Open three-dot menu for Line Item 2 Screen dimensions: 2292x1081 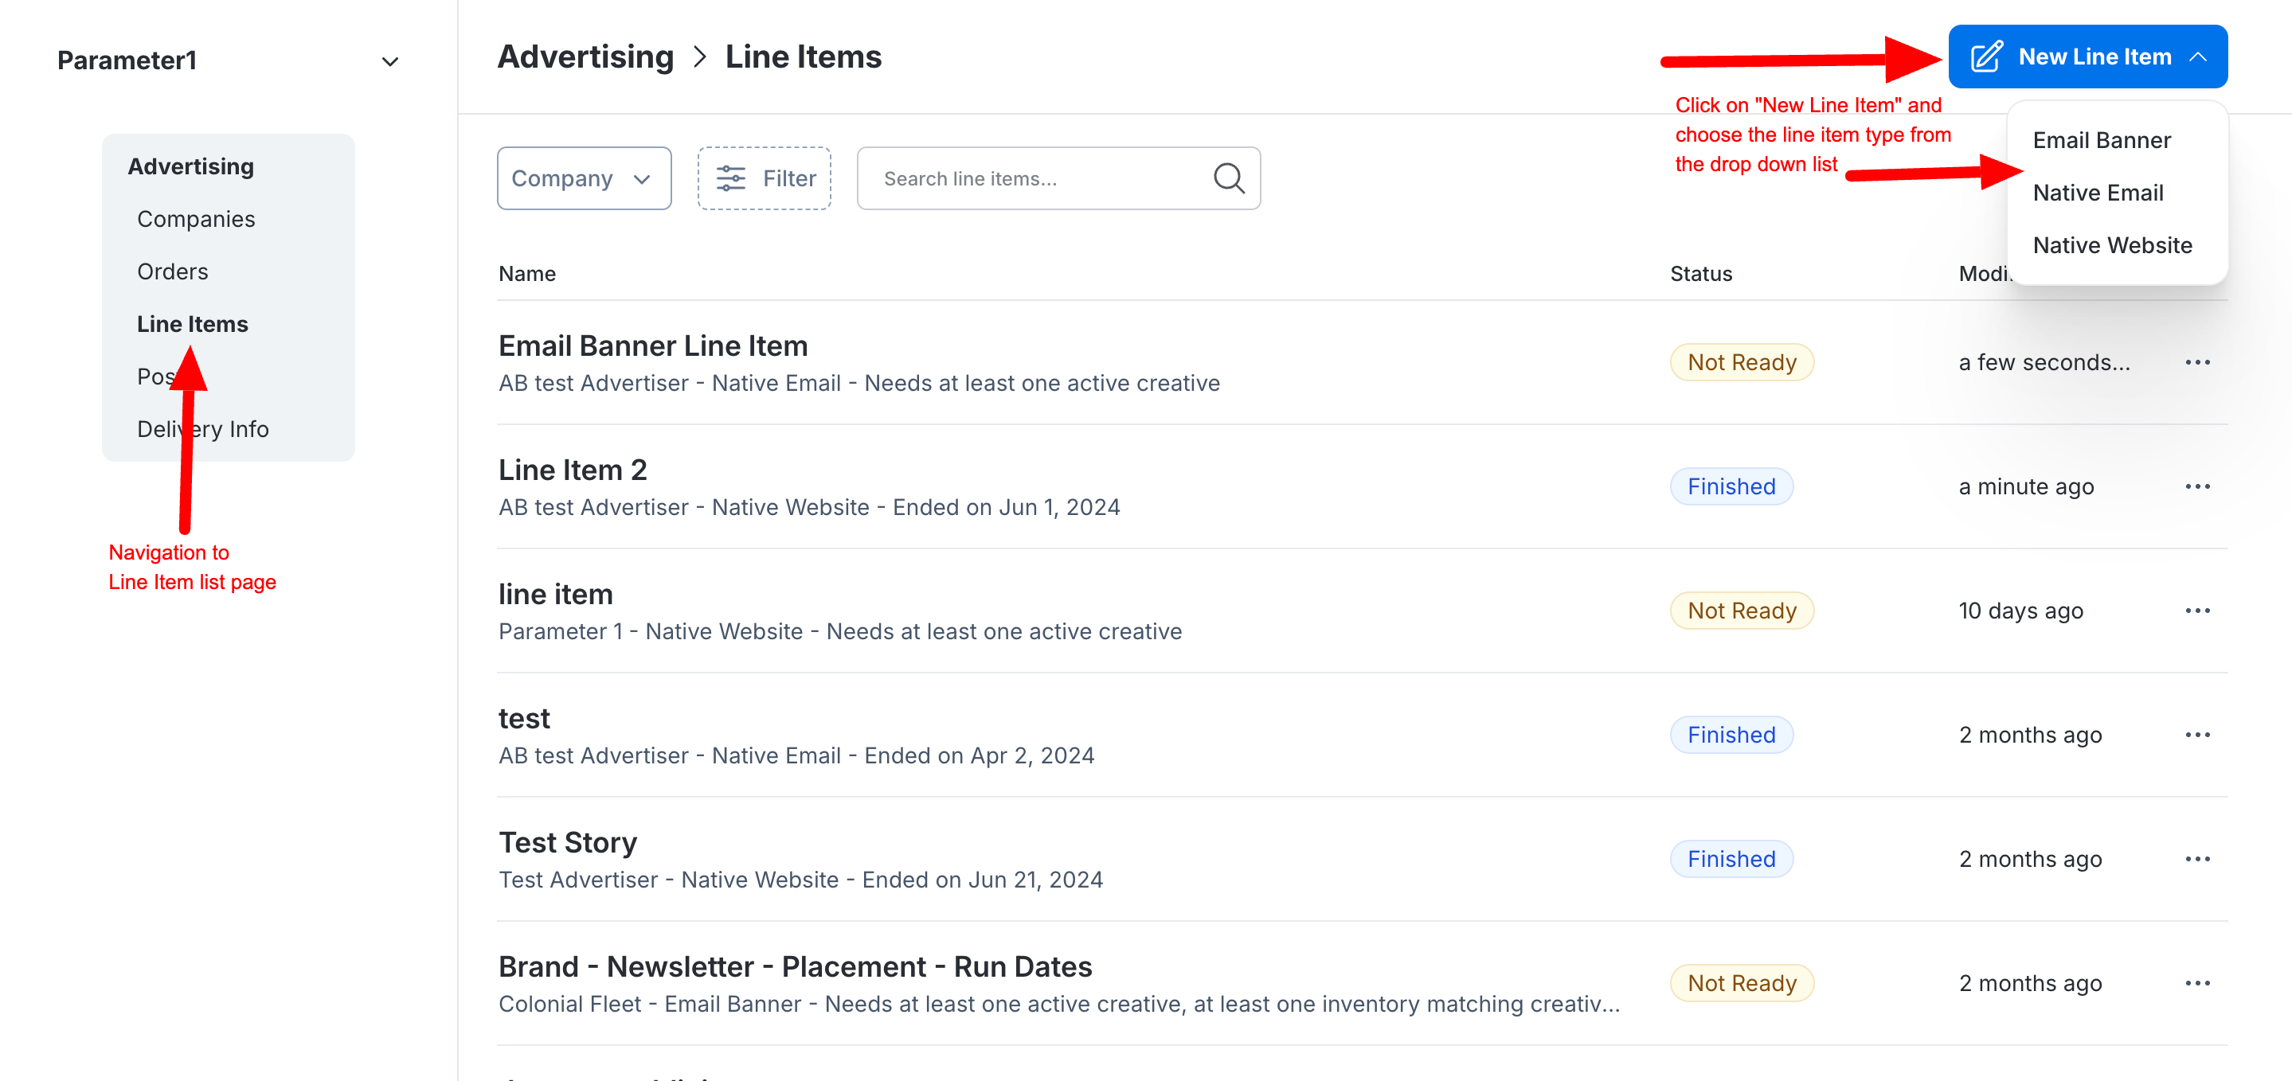[x=2196, y=486]
